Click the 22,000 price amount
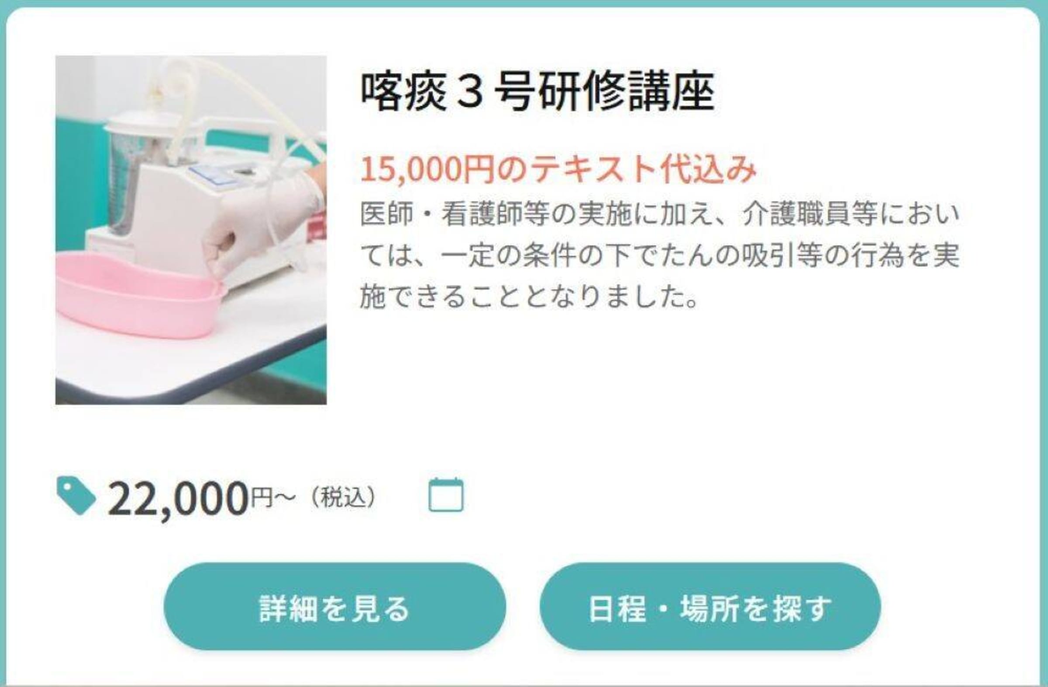This screenshot has height=687, width=1048. 178,497
